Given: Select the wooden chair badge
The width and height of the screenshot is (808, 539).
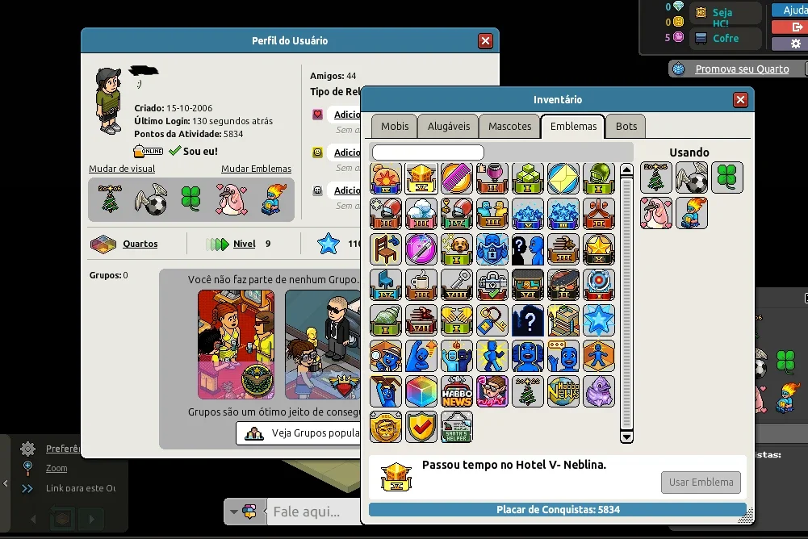Looking at the screenshot, I should (386, 249).
